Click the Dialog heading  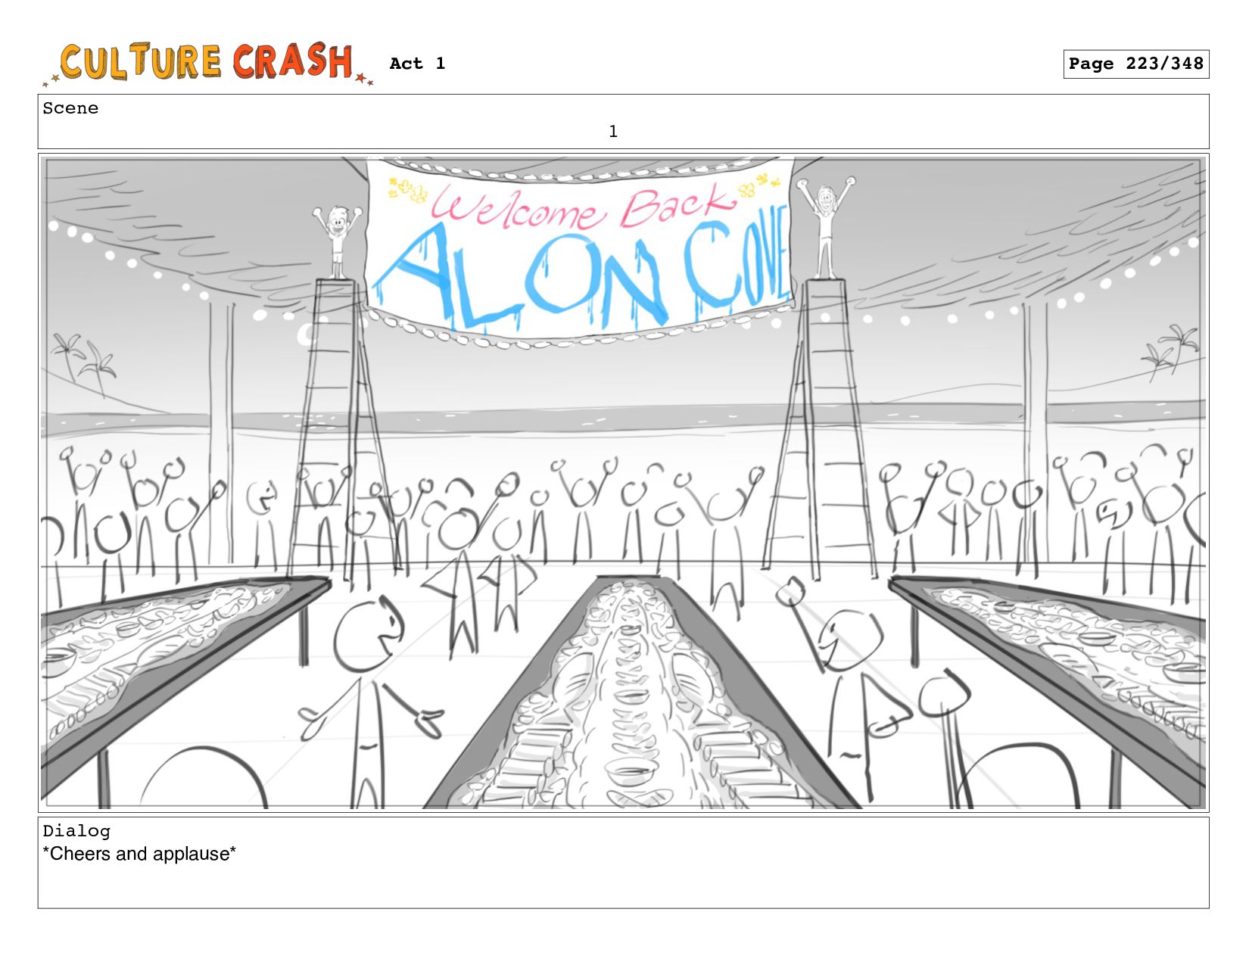click(x=76, y=831)
